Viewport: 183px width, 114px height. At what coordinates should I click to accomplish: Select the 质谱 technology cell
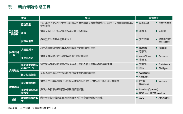coord(24,33)
